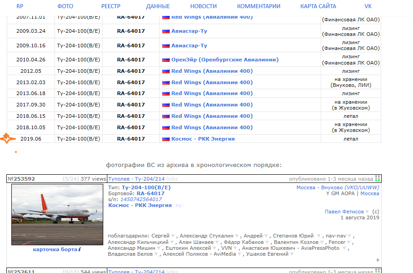Click the flag icon in the 2009.03.24 row
Image resolution: width=413 pixels, height=273 pixels.
tap(166, 31)
